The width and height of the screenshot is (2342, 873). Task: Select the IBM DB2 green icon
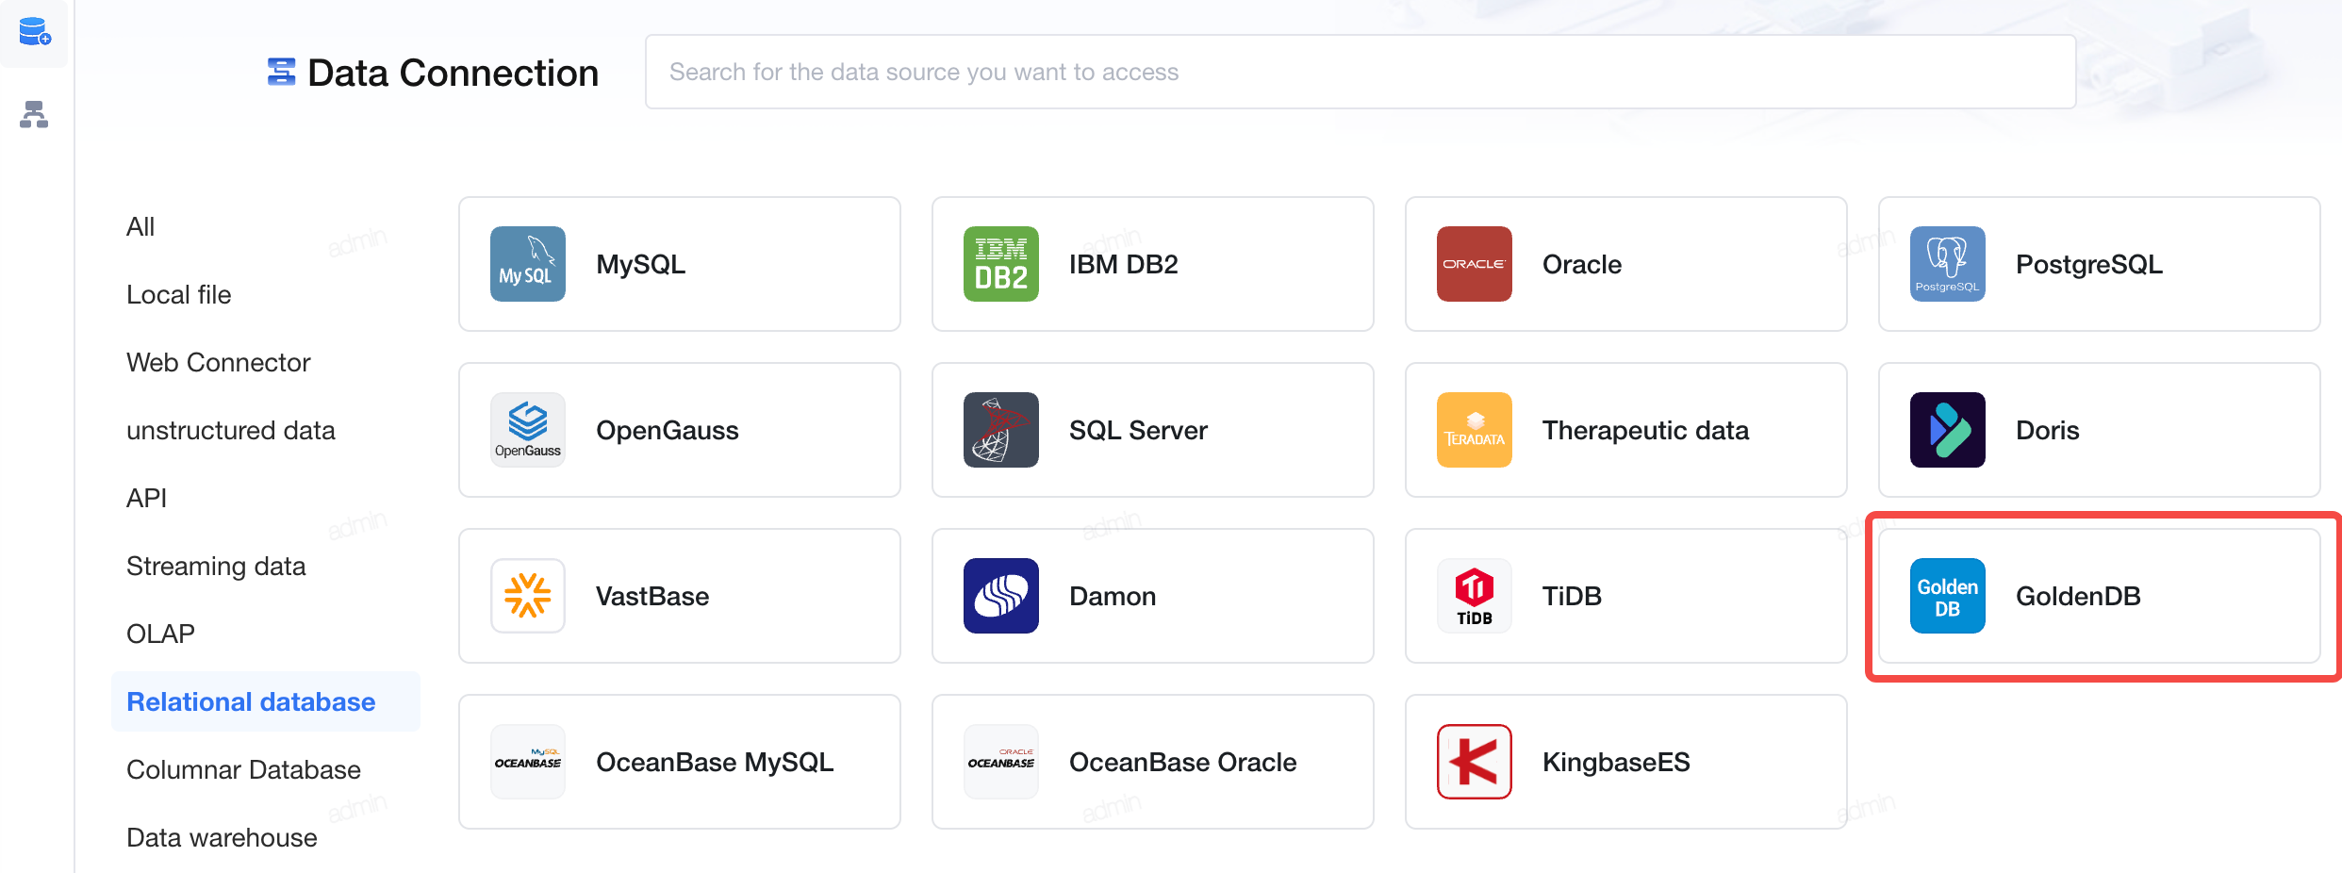(x=1001, y=264)
